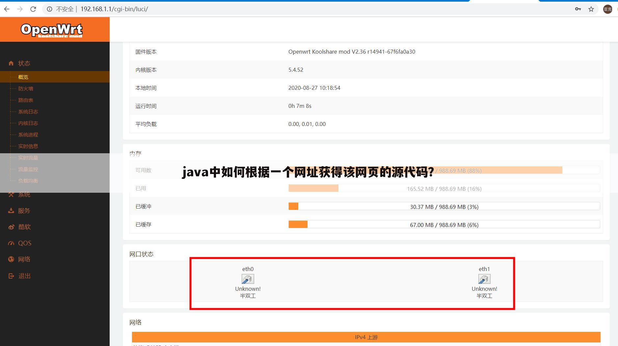Switch to the 概览 overview item
Image resolution: width=618 pixels, height=346 pixels.
(23, 77)
